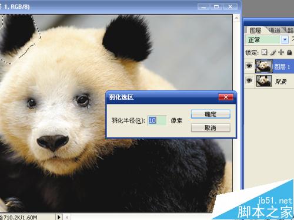The width and height of the screenshot is (294, 220).
Task: Click lock position move icon
Action: [281, 52]
